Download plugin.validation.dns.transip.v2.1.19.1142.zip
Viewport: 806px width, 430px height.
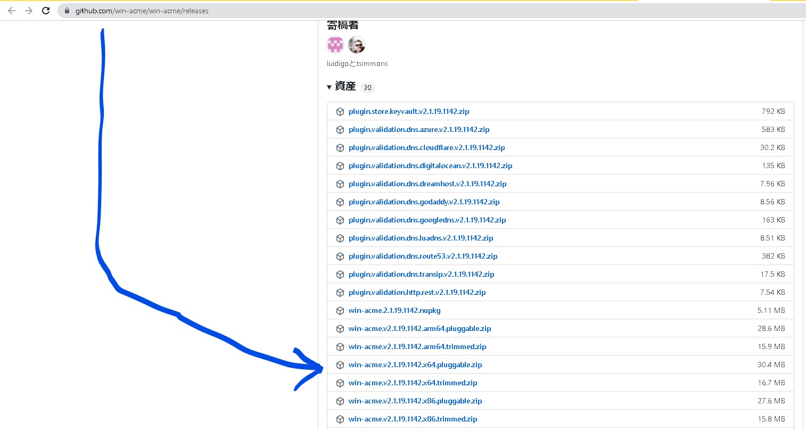(422, 274)
